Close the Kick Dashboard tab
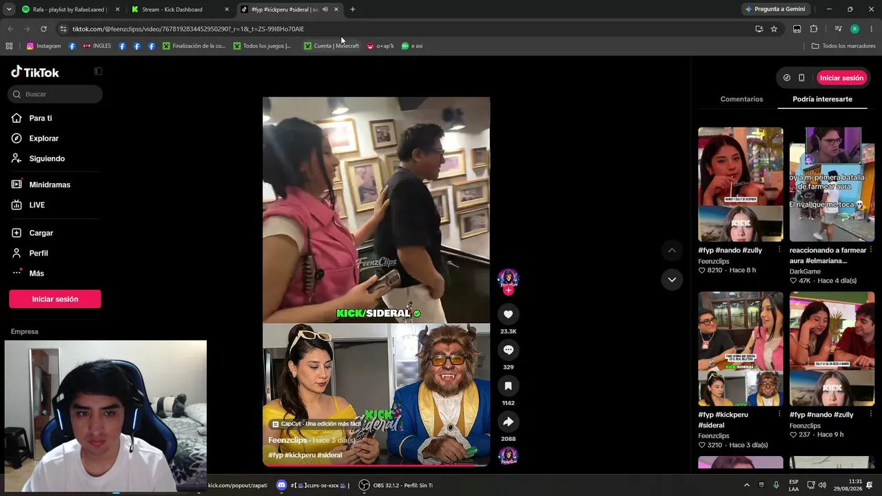Viewport: 882px width, 496px height. pyautogui.click(x=227, y=10)
